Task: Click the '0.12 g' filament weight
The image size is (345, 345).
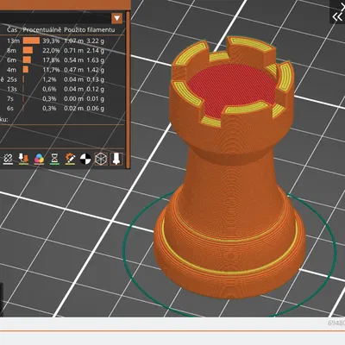Action: (96, 89)
